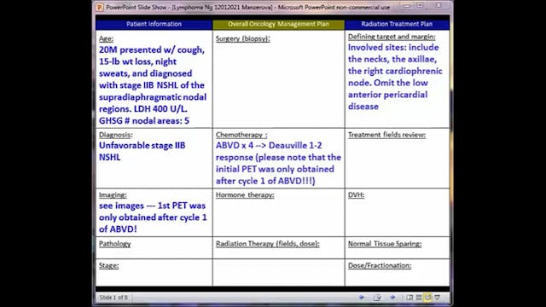Click the 'ABVD x 4 --> Deauville 1-2' line
Screen dimensions: 546x307
269,146
